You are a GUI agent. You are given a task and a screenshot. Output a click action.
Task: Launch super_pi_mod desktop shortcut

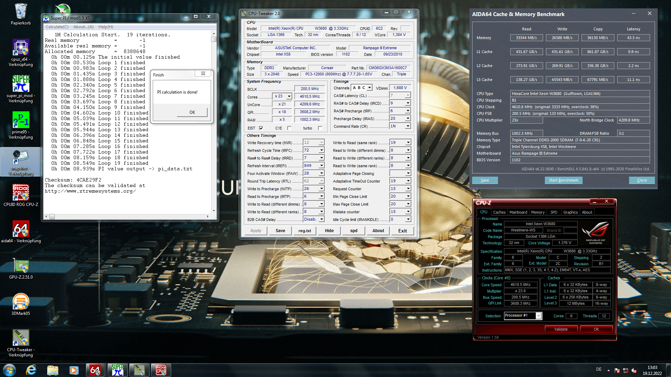(x=21, y=89)
